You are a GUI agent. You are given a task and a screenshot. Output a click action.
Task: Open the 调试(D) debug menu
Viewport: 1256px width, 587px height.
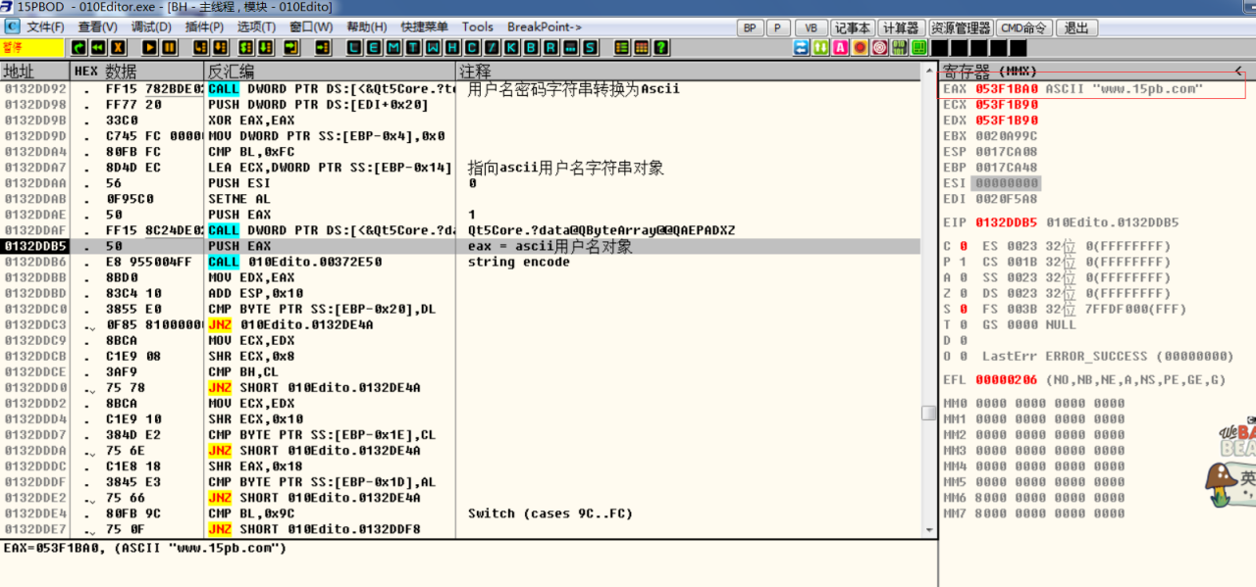pos(150,27)
